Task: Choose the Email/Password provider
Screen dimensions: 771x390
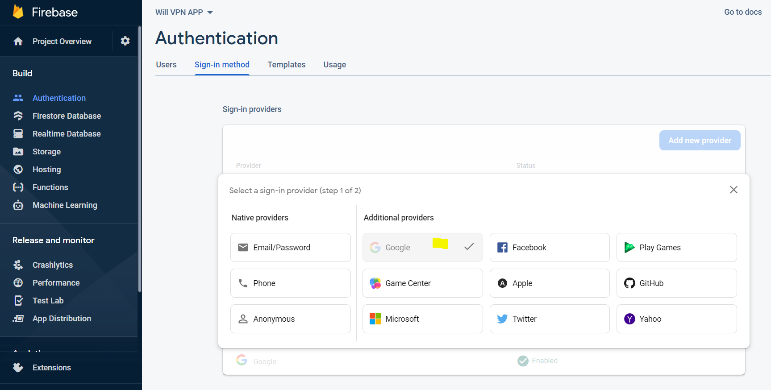Action: pyautogui.click(x=291, y=247)
